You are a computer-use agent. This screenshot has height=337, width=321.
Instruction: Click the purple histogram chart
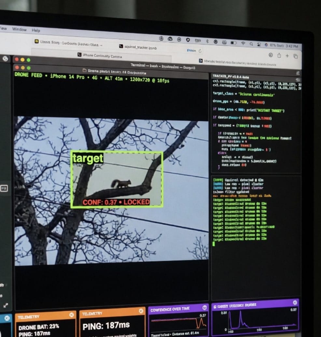point(262,320)
